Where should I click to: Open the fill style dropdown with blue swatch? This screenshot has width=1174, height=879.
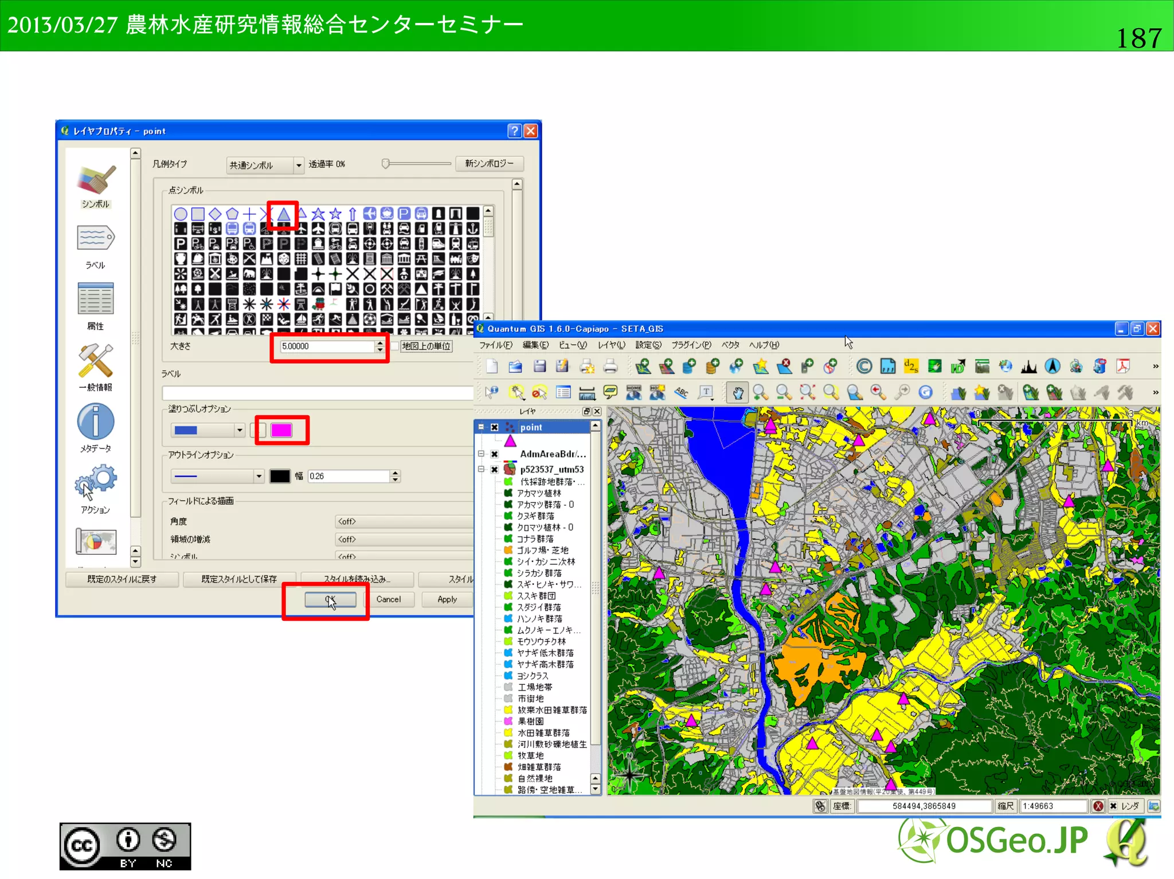click(x=208, y=430)
